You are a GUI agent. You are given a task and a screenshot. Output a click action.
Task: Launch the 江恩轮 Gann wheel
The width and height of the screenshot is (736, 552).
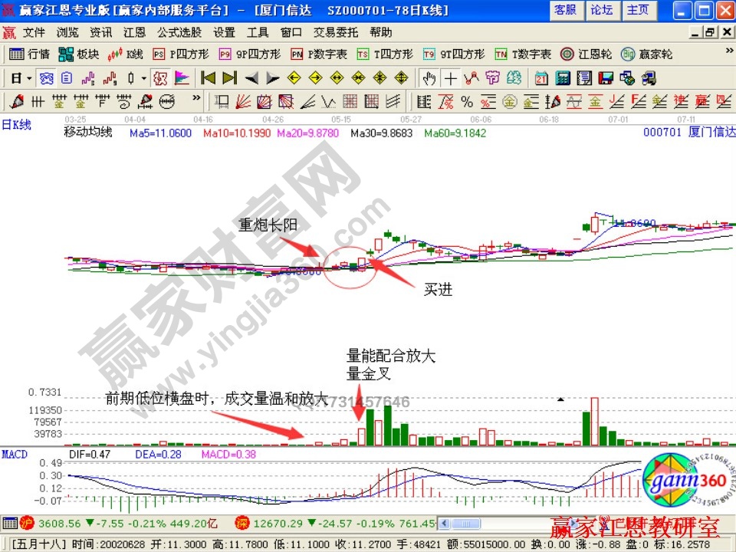pos(586,54)
